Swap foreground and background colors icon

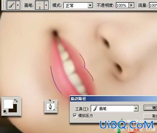tap(16, 100)
